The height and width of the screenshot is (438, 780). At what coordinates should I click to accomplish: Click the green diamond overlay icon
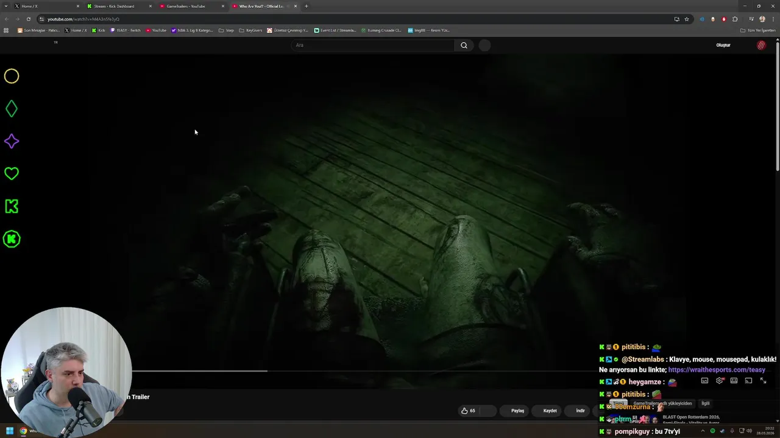12,109
